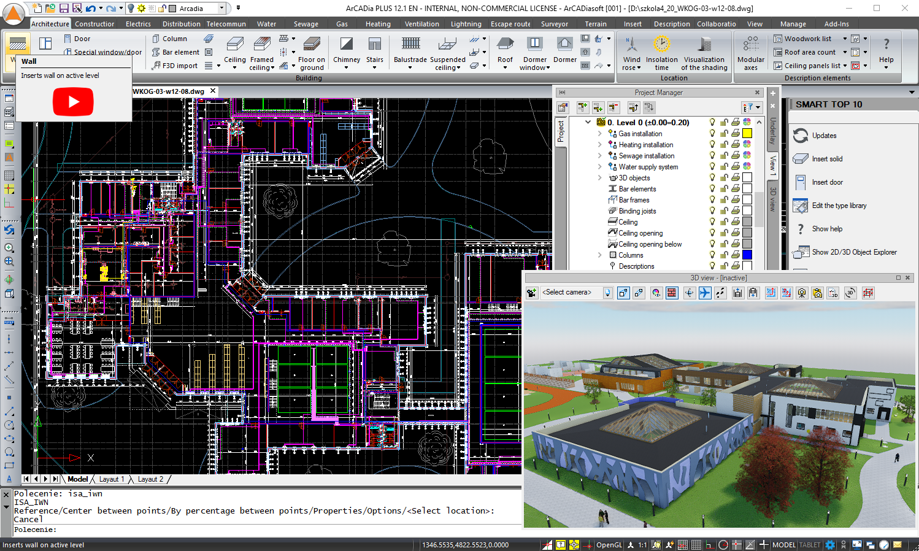Click the Show help link
Screen dimensions: 919x551
coord(828,228)
